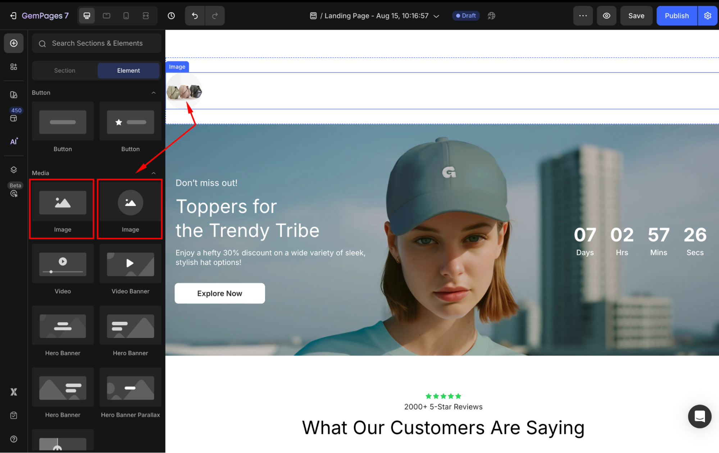Open the live chat support bubble
This screenshot has width=719, height=453.
tap(699, 416)
